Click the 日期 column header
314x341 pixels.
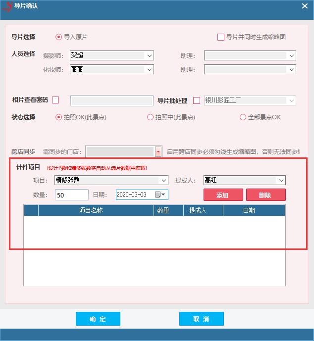coord(254,210)
